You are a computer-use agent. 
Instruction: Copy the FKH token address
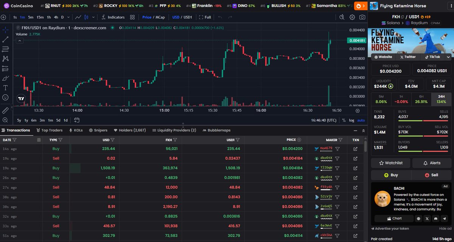pyautogui.click(x=402, y=17)
